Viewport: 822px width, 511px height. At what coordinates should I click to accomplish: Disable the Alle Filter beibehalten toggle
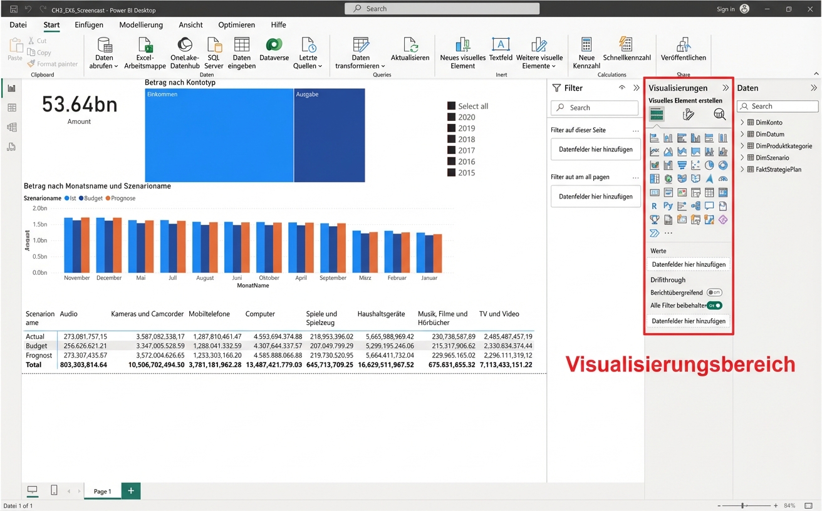pyautogui.click(x=715, y=306)
